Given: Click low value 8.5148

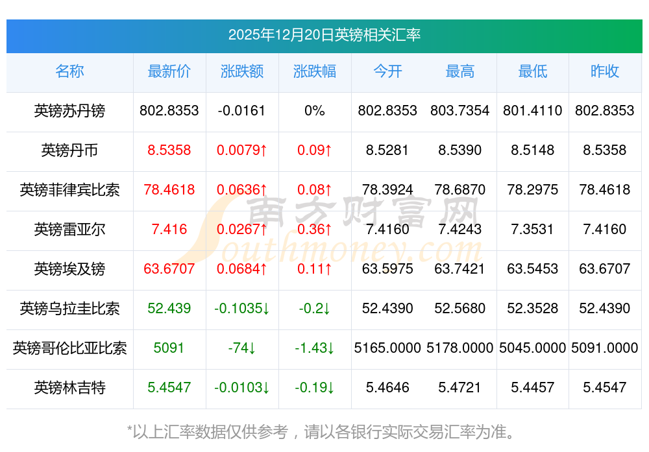Looking at the screenshot, I should tap(533, 150).
